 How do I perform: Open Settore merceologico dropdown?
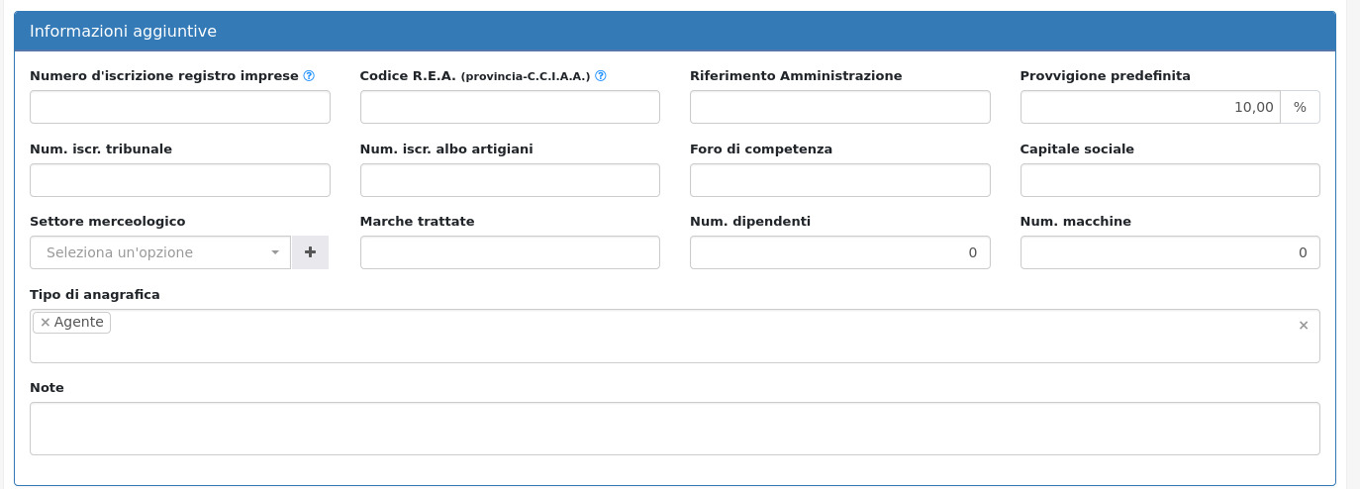point(160,252)
